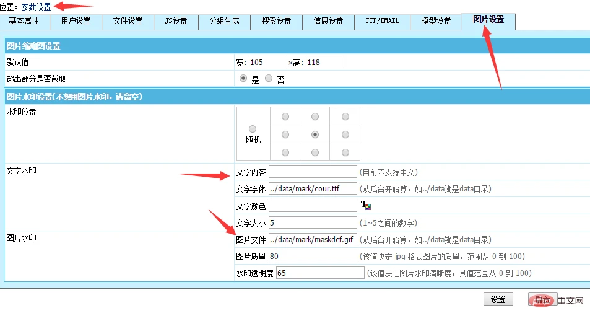
Task: Select top-center watermark position
Action: (315, 117)
